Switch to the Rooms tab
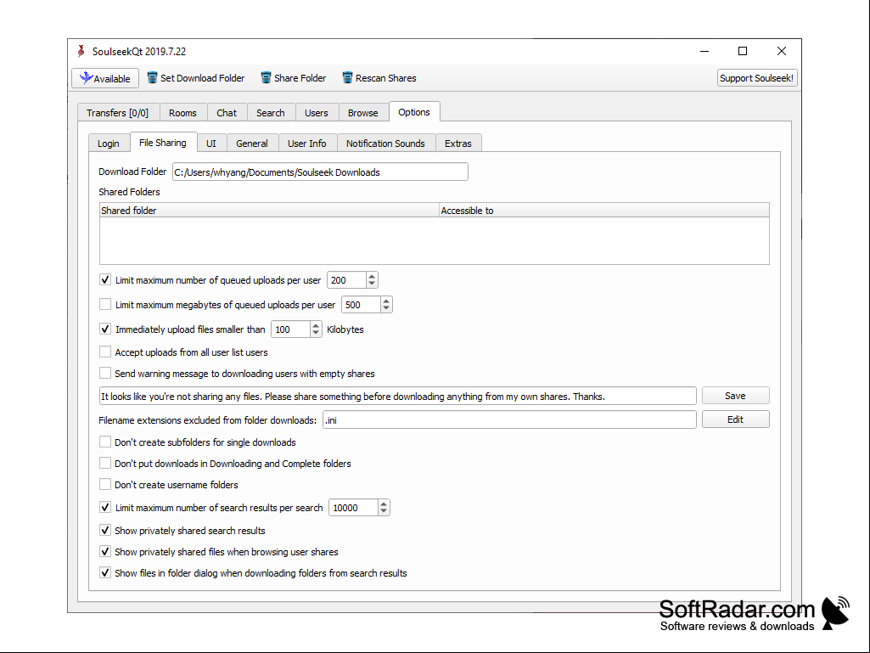This screenshot has height=653, width=870. tap(183, 113)
